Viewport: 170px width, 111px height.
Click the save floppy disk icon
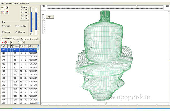(x=7, y=8)
